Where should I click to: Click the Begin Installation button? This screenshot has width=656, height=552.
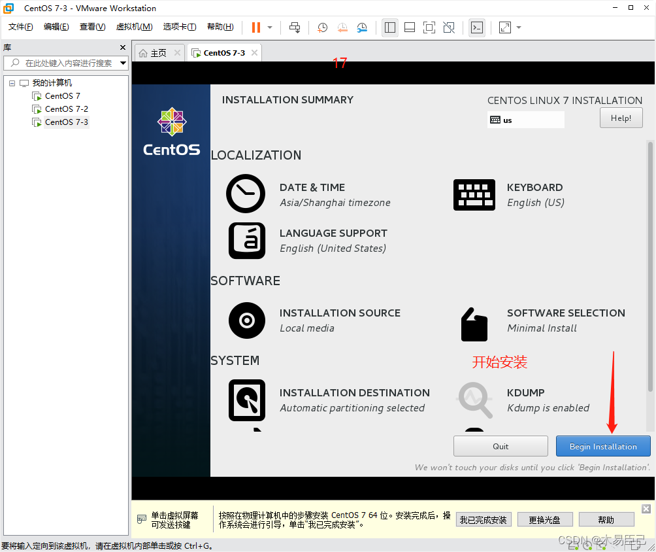point(603,446)
